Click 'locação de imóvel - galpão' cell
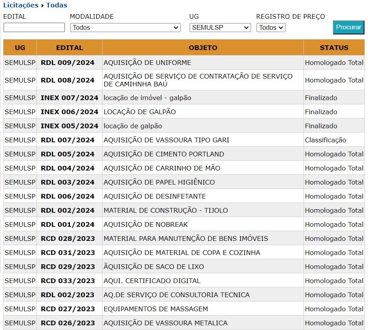This screenshot has width=368, height=330. click(203, 98)
